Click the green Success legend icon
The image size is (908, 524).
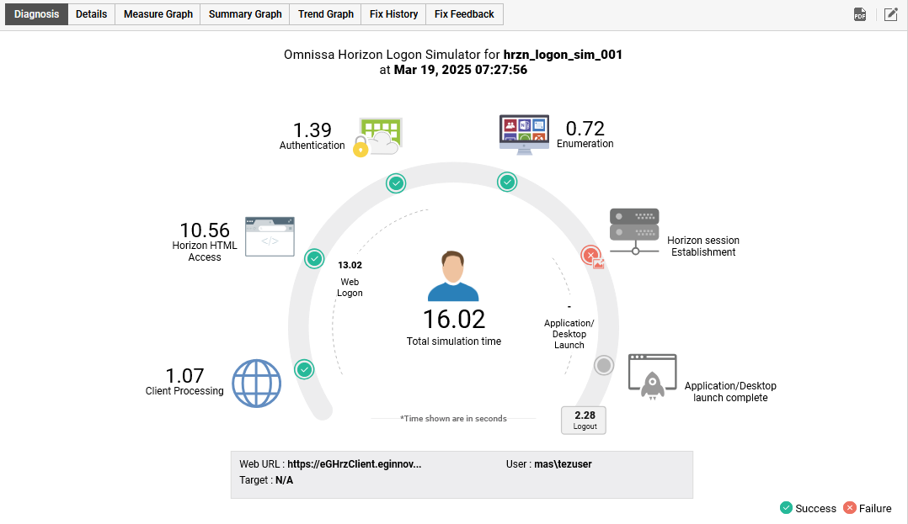786,508
